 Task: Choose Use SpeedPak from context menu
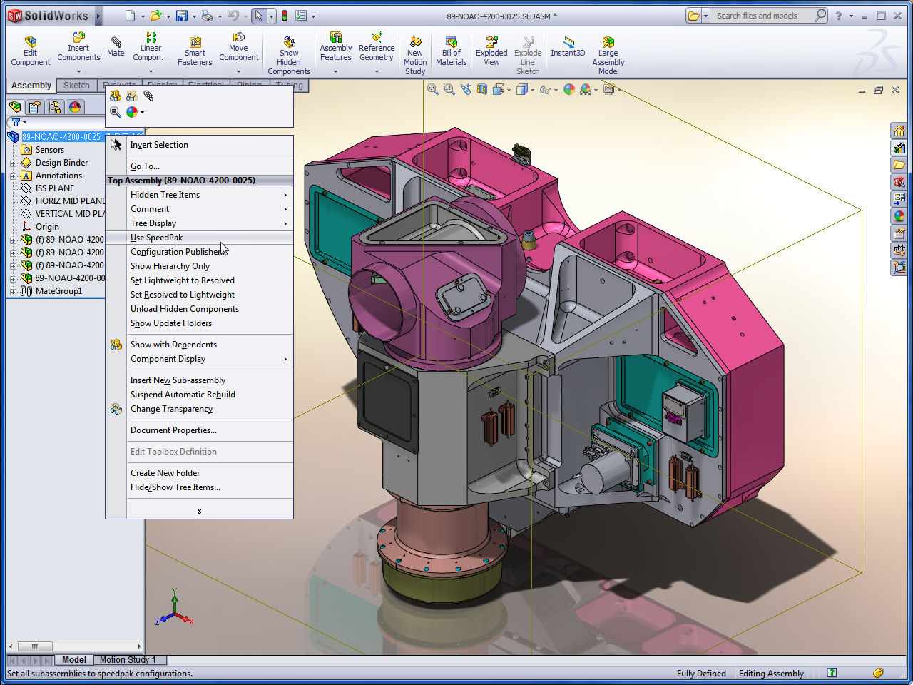tap(157, 238)
